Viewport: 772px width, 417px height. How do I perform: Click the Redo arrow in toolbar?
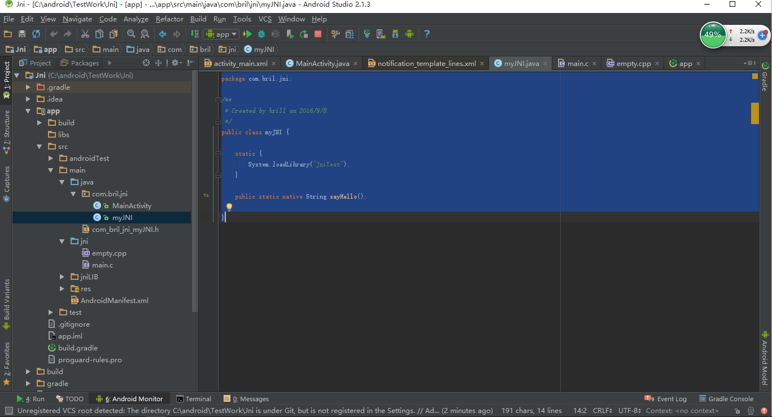[x=68, y=34]
